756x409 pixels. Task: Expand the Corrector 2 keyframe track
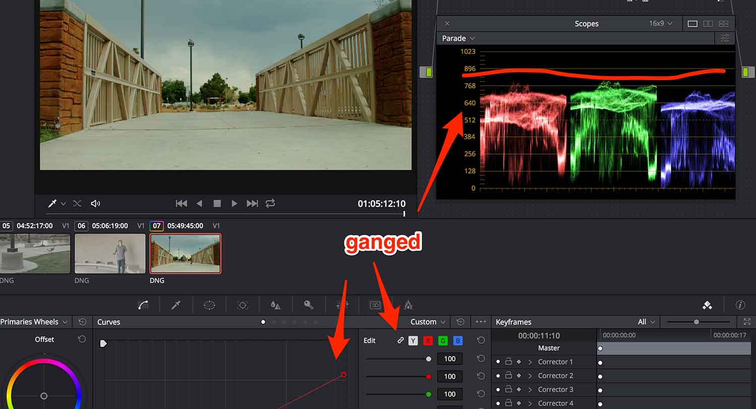tap(530, 376)
